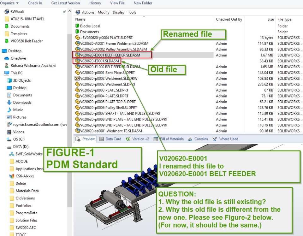Open 3D Objects folder icon

9,80
